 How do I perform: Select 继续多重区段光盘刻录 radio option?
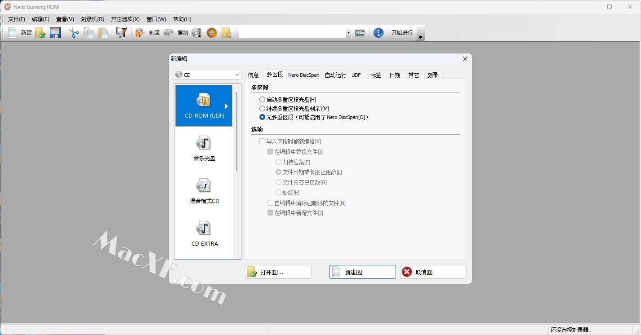point(263,109)
